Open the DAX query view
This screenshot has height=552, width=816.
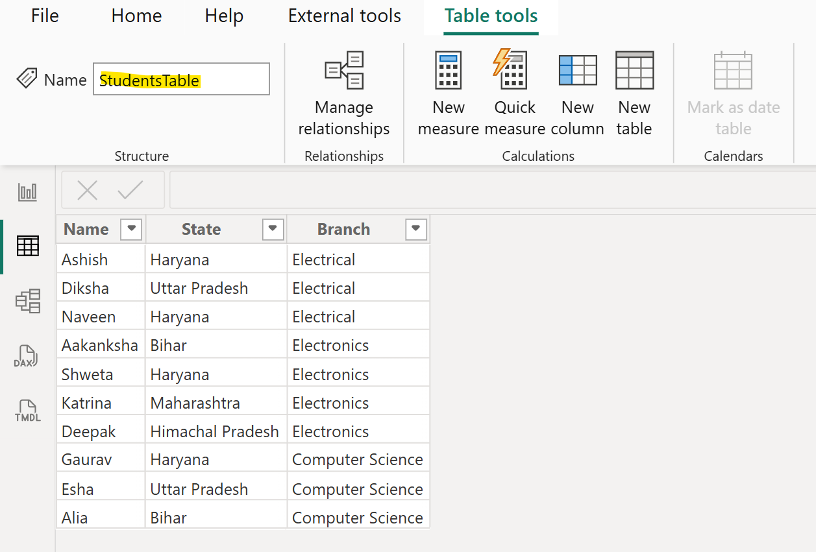click(27, 355)
